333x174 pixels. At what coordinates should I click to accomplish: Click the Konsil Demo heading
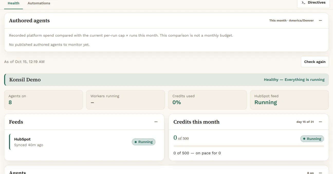pos(25,80)
